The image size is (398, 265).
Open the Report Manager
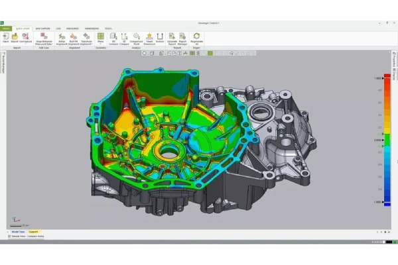pyautogui.click(x=182, y=38)
